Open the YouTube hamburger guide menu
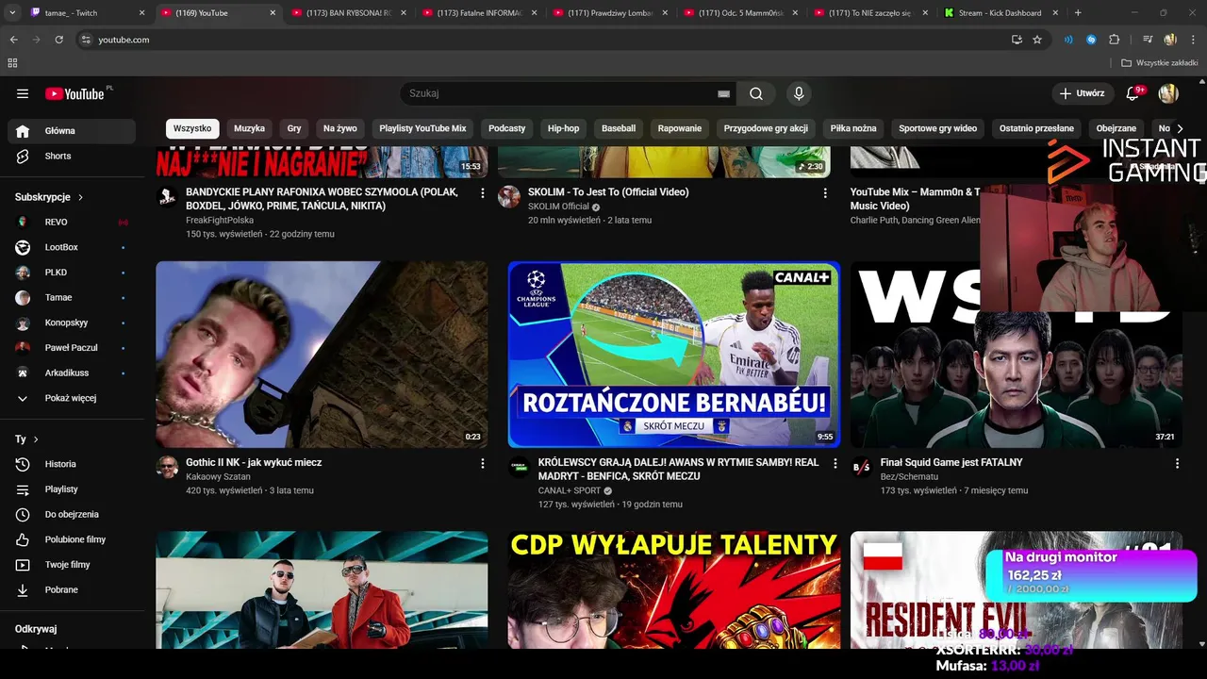1207x679 pixels. pyautogui.click(x=23, y=93)
